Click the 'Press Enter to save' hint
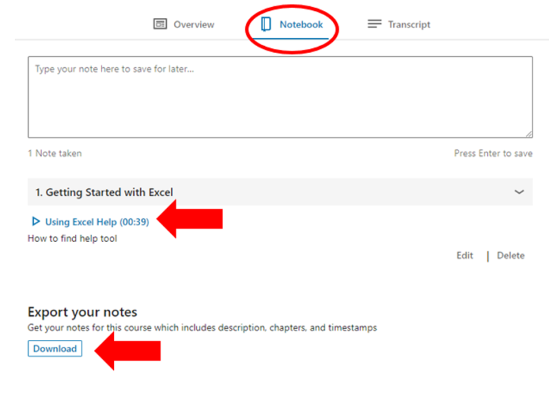Image resolution: width=549 pixels, height=397 pixels. point(493,153)
